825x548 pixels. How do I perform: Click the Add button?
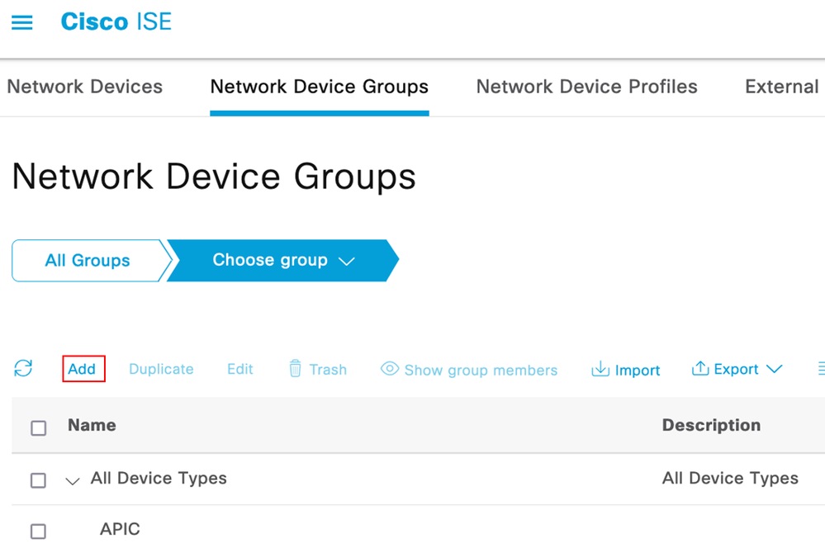tap(83, 369)
